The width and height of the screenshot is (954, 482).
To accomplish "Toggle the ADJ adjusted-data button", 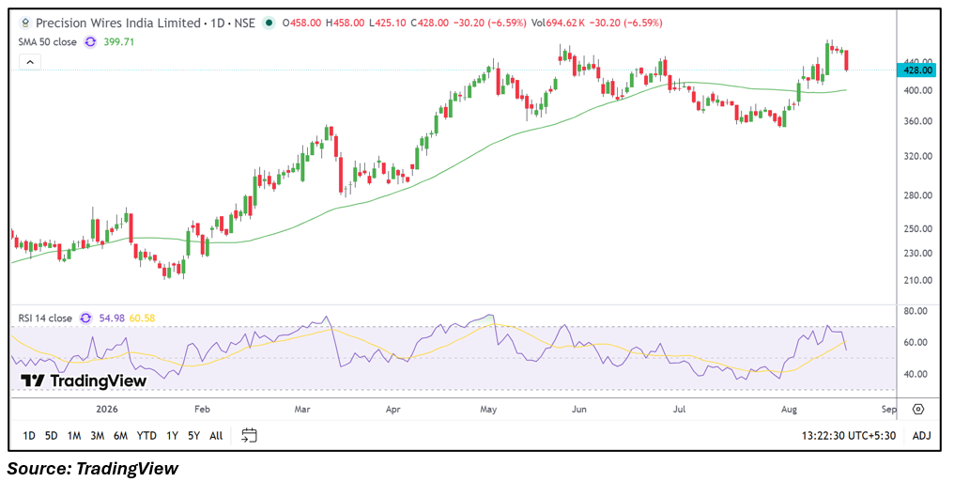I will (921, 436).
